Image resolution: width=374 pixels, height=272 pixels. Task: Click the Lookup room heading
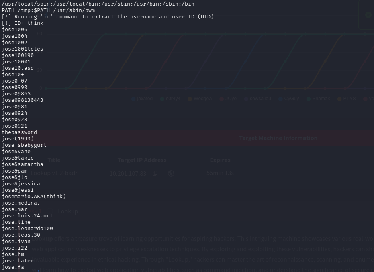coord(68,211)
